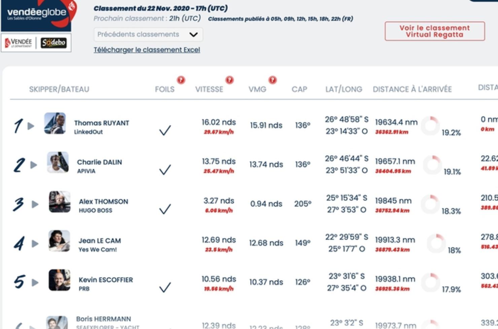The width and height of the screenshot is (498, 329).
Task: Expand Alex Thomson's row arrow
Action: pos(35,204)
